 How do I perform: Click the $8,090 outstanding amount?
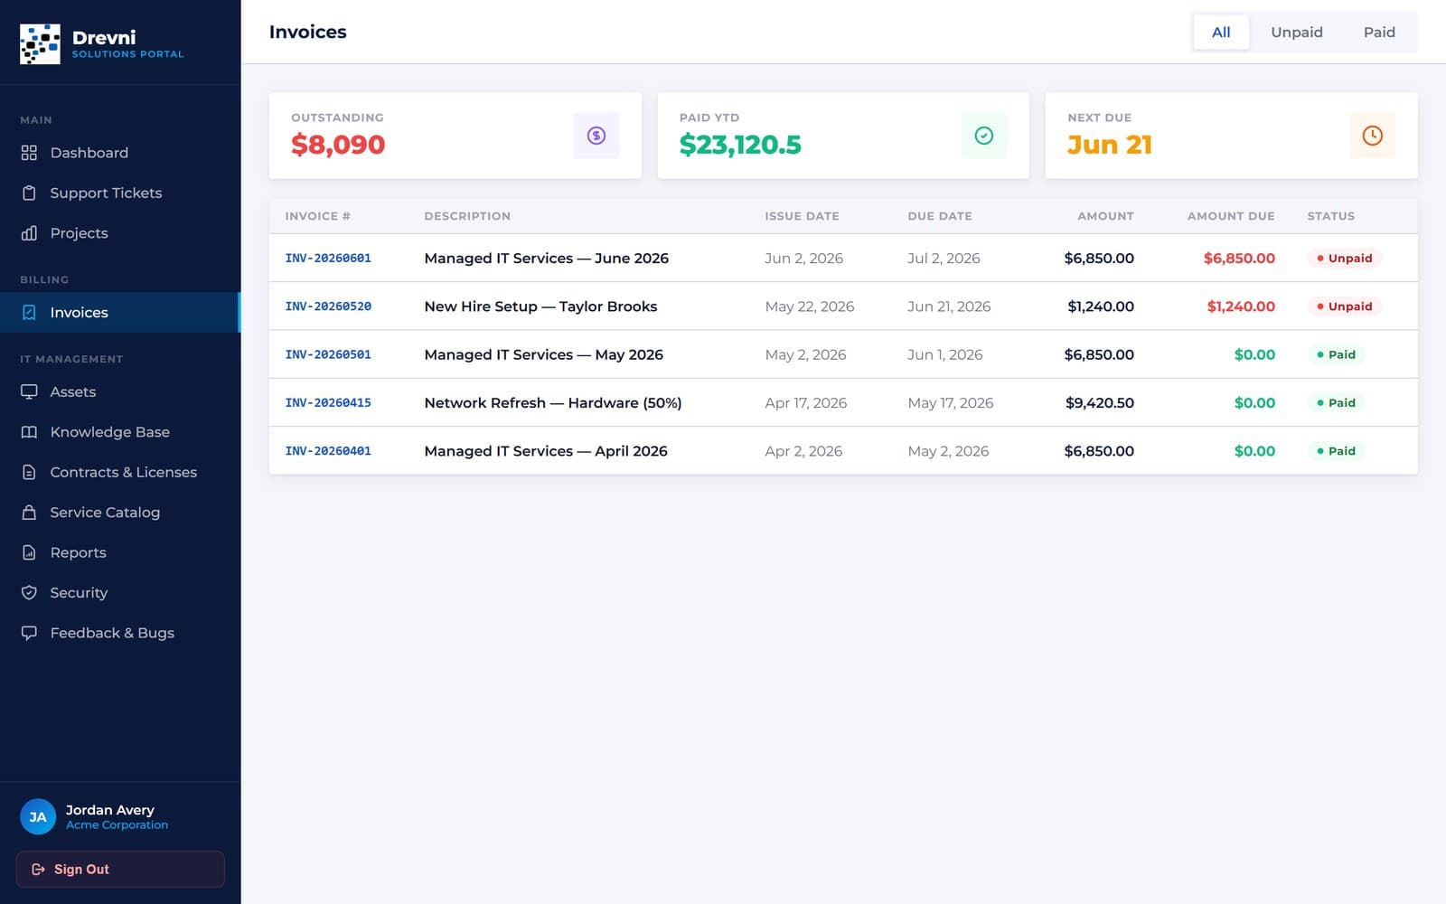pyautogui.click(x=338, y=145)
